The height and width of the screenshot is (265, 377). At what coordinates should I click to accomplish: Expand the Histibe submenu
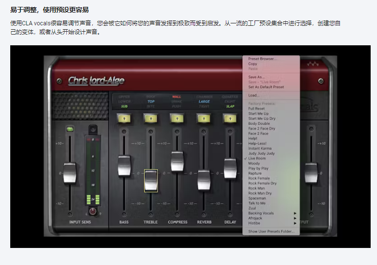pos(271,223)
